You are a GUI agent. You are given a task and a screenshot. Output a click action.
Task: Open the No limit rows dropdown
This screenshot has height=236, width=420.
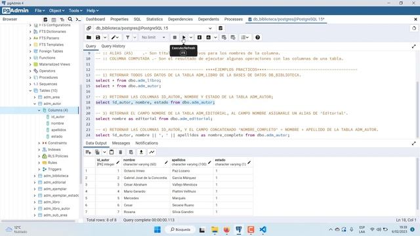tap(153, 37)
